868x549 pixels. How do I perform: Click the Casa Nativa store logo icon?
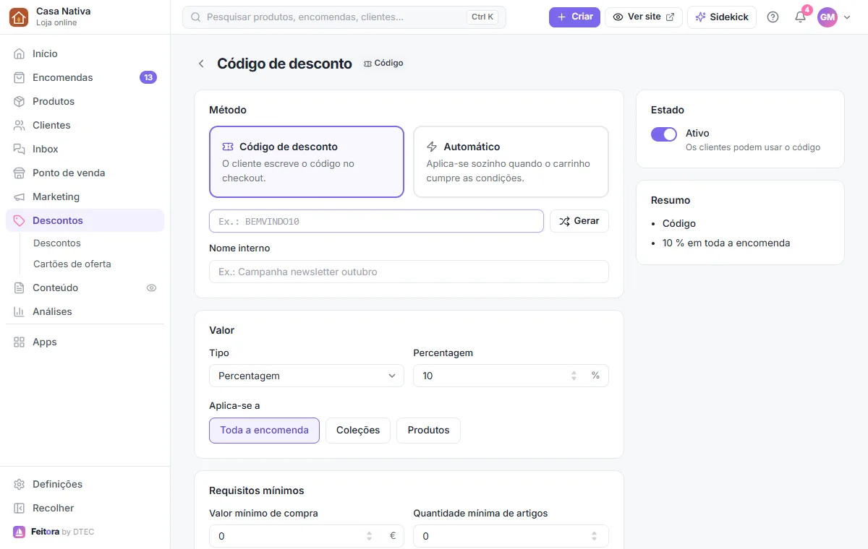19,17
